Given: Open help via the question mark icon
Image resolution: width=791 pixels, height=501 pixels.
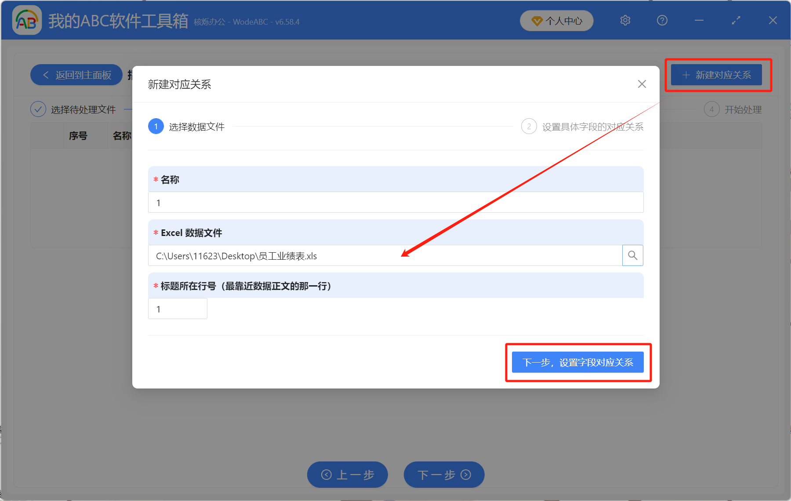Looking at the screenshot, I should [662, 20].
